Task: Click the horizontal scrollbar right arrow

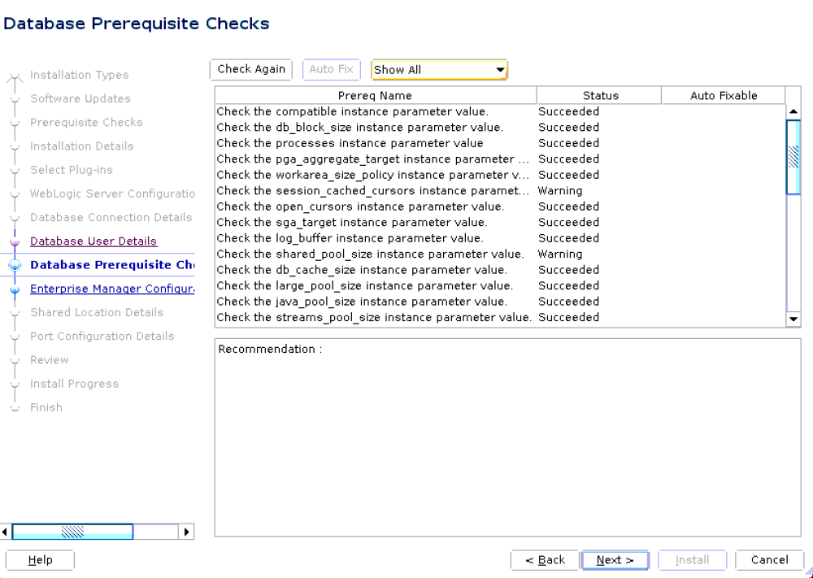Action: 186,532
